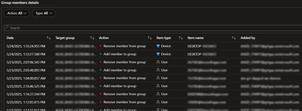Click the Item type header label
The image size is (302, 111).
[164, 38]
